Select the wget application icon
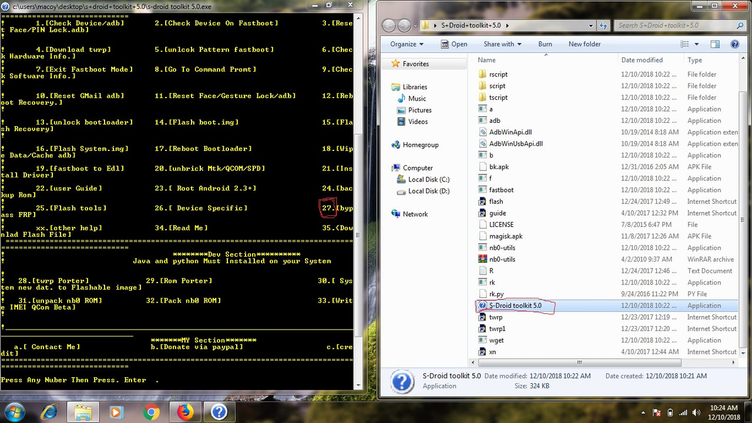The width and height of the screenshot is (752, 423). [482, 340]
